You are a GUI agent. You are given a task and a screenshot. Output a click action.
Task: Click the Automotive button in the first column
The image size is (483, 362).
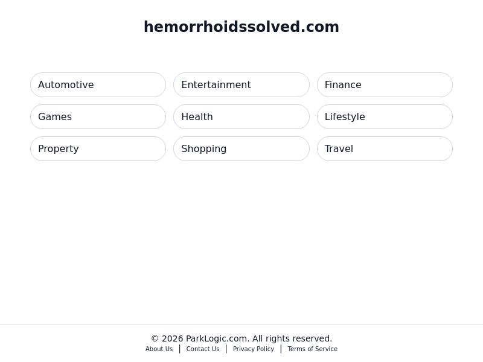pos(98,84)
